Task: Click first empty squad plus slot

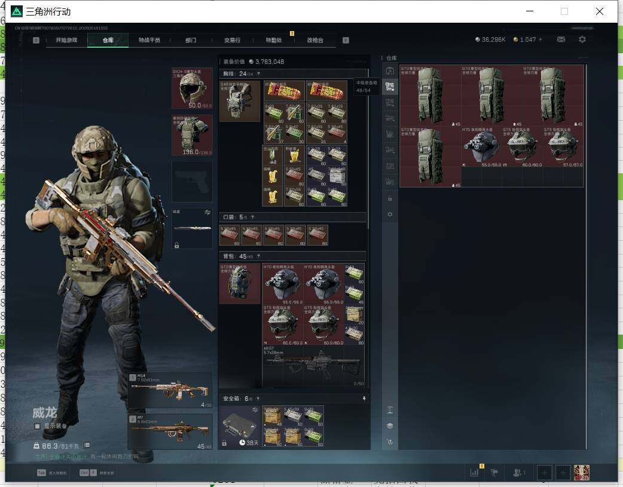Action: point(544,473)
